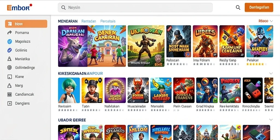
Task: Click the Grad Kinçka title text
Action: click(205, 106)
